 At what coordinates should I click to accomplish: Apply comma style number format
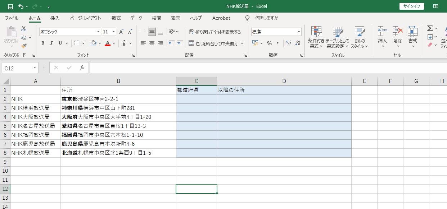(x=278, y=43)
